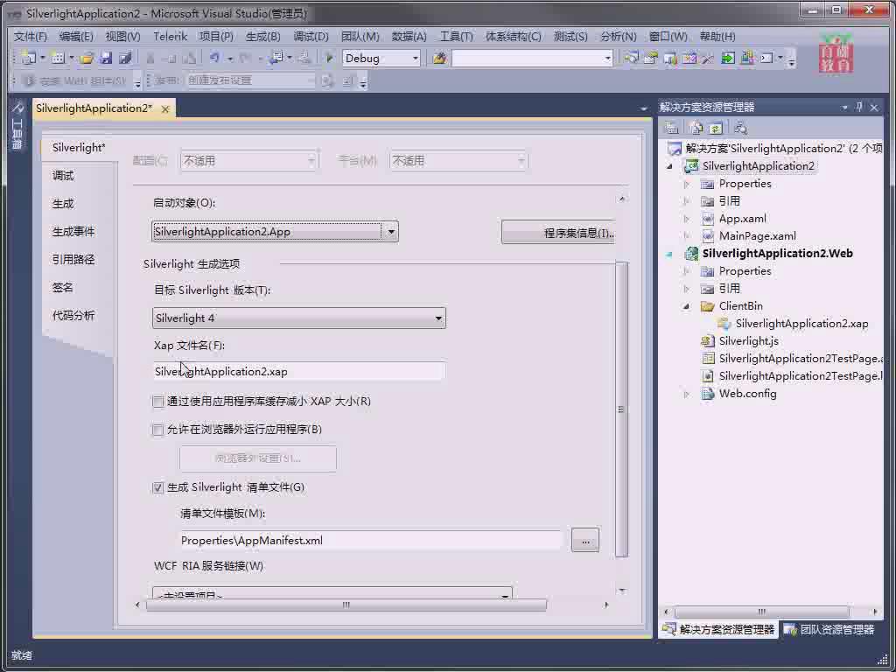Viewport: 896px width, 672px height.
Task: Select SilverlightApplication2.xap in the tree
Action: 801,324
